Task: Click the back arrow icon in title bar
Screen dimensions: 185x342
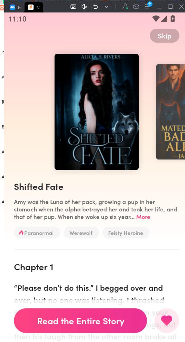Action: click(x=95, y=7)
